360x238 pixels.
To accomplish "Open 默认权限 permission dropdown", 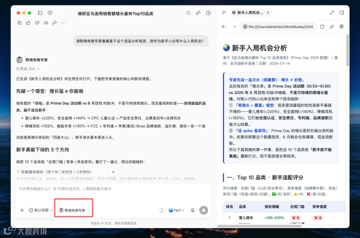I will pyautogui.click(x=41, y=210).
